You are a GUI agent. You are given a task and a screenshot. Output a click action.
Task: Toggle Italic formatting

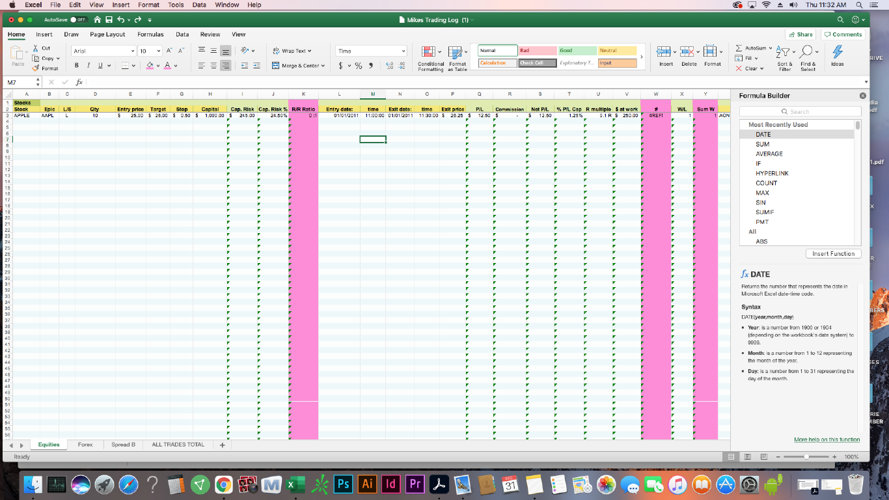89,66
